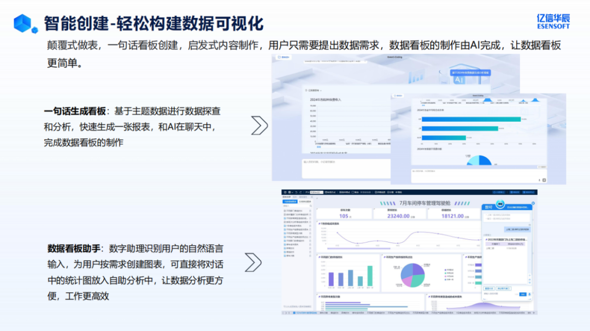
Task: Click the blue pie chart in front AI window
Action: (479, 161)
